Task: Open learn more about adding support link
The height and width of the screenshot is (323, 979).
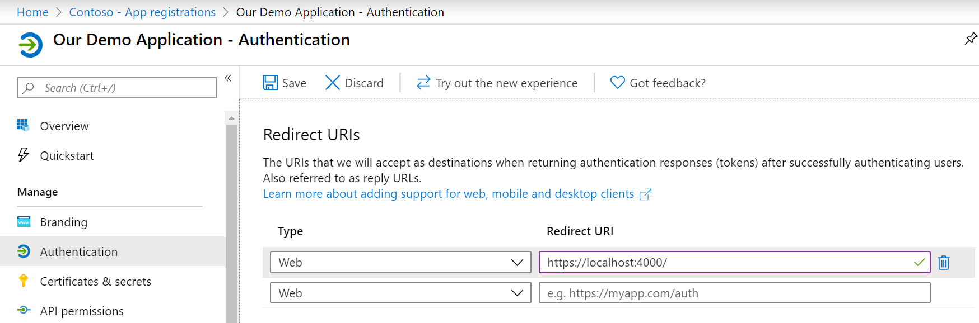Action: click(449, 194)
